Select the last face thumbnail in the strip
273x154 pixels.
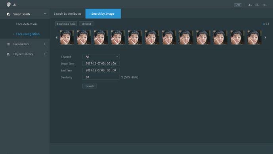coord(254,37)
